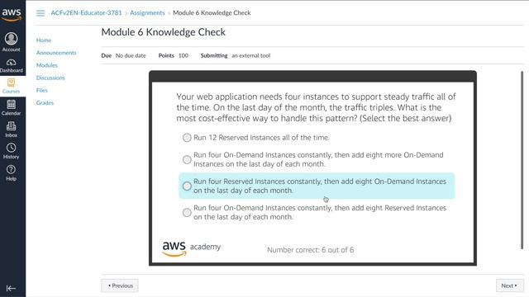Open the Calendar icon
Viewport: 529px width, 297px height.
click(x=11, y=104)
